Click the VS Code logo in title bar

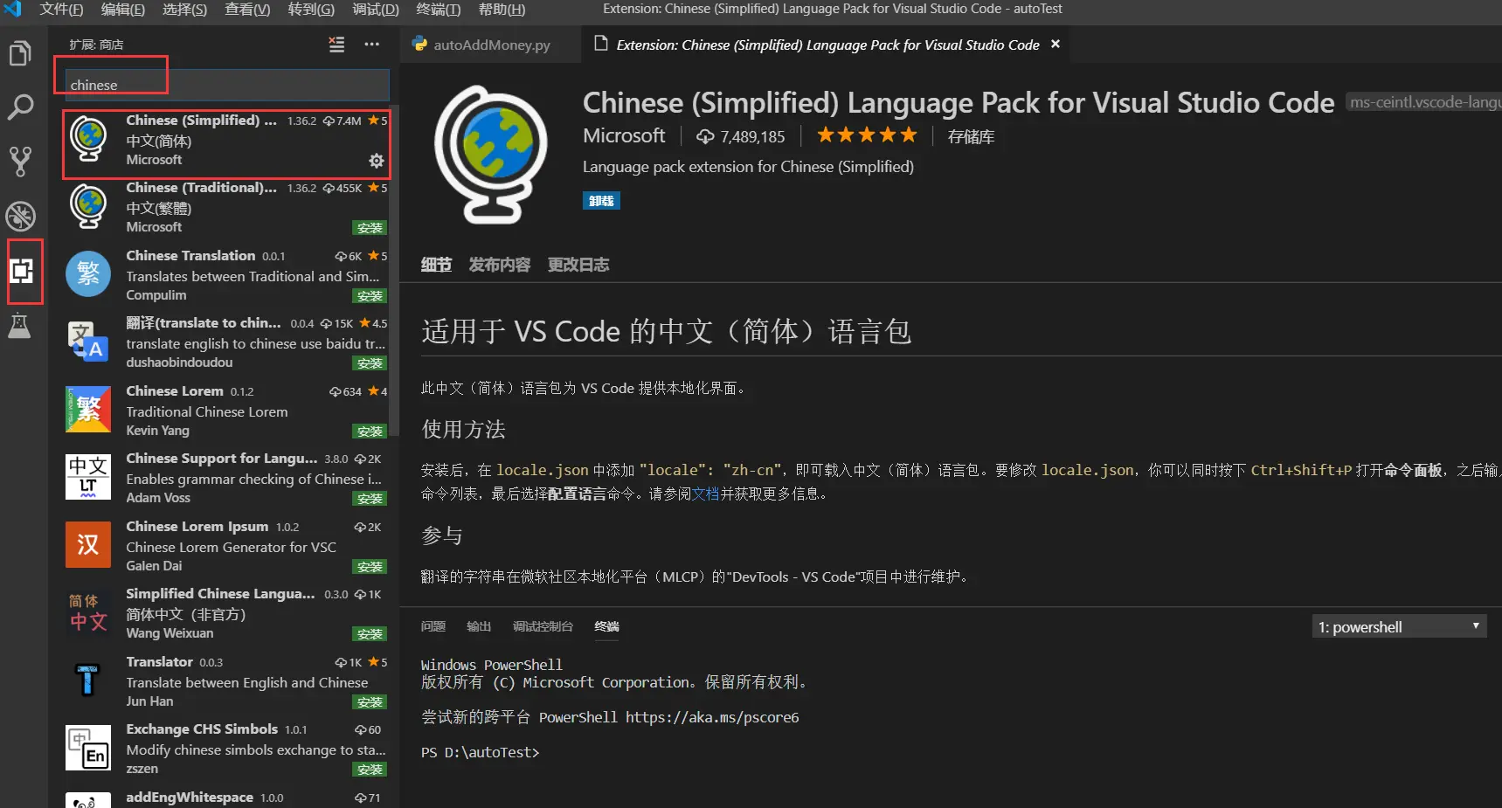(x=13, y=10)
